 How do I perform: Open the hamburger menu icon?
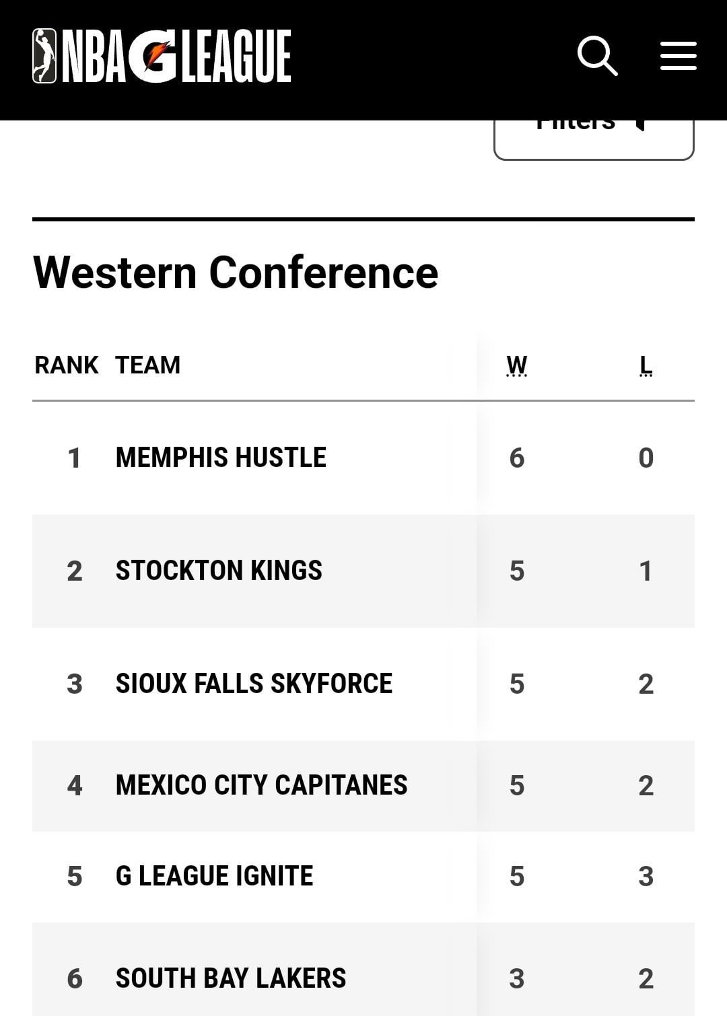coord(678,56)
